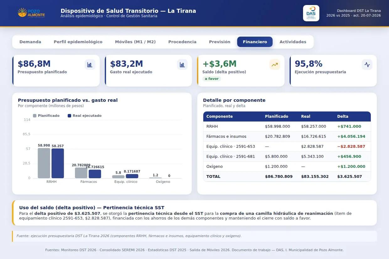Click the delta value +$1.200.000
The height and width of the screenshot is (259, 389).
coord(351,167)
